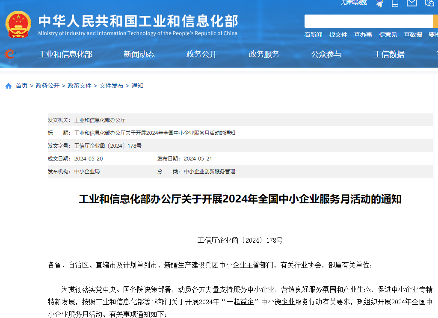Open the 新闻动态 nav menu

[x=139, y=54]
